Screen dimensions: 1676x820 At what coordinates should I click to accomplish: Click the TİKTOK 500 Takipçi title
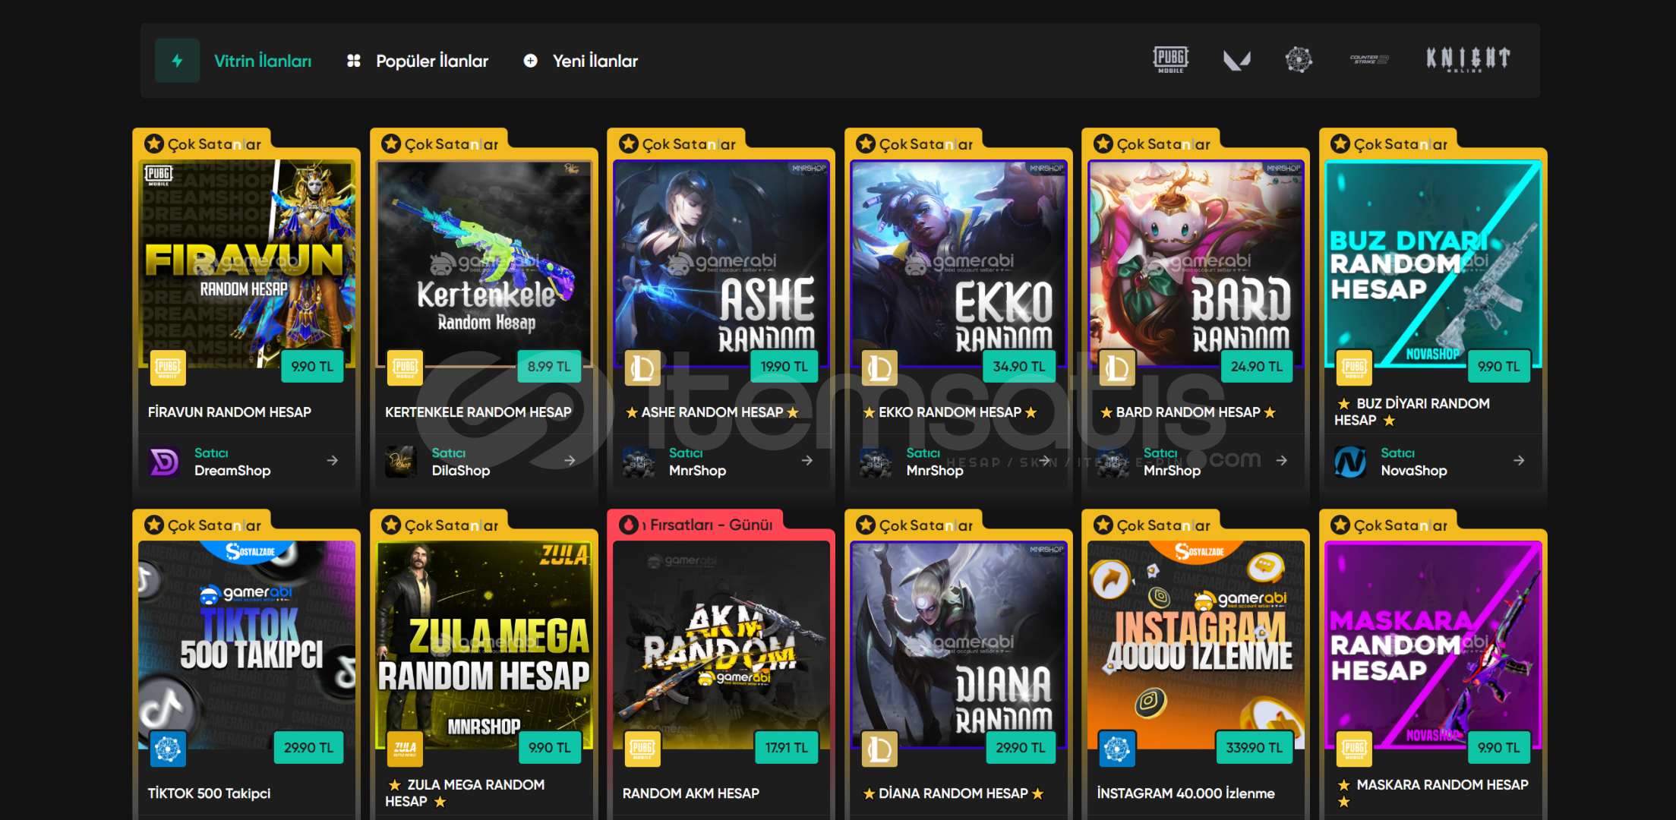pyautogui.click(x=209, y=793)
